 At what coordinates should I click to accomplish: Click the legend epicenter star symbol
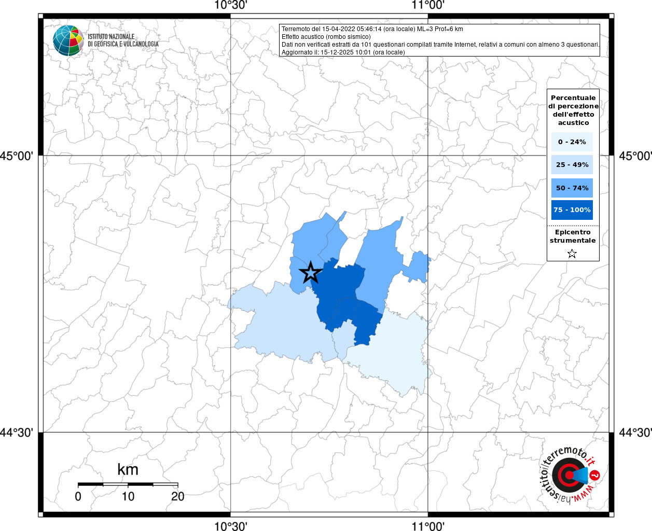(x=572, y=254)
